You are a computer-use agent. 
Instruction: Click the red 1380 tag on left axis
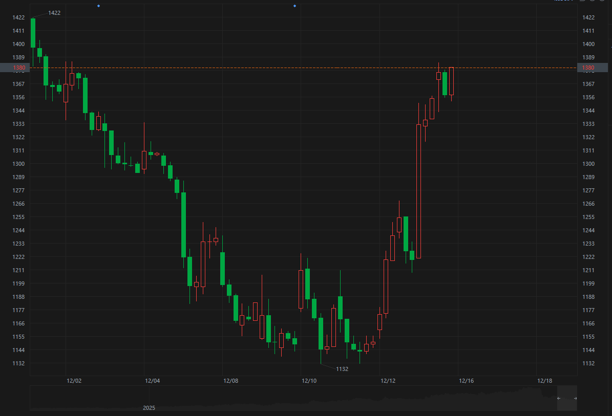pos(19,68)
